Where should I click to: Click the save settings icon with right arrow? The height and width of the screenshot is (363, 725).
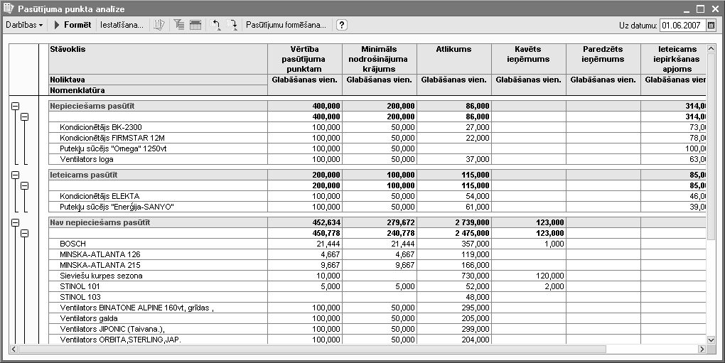[x=232, y=25]
